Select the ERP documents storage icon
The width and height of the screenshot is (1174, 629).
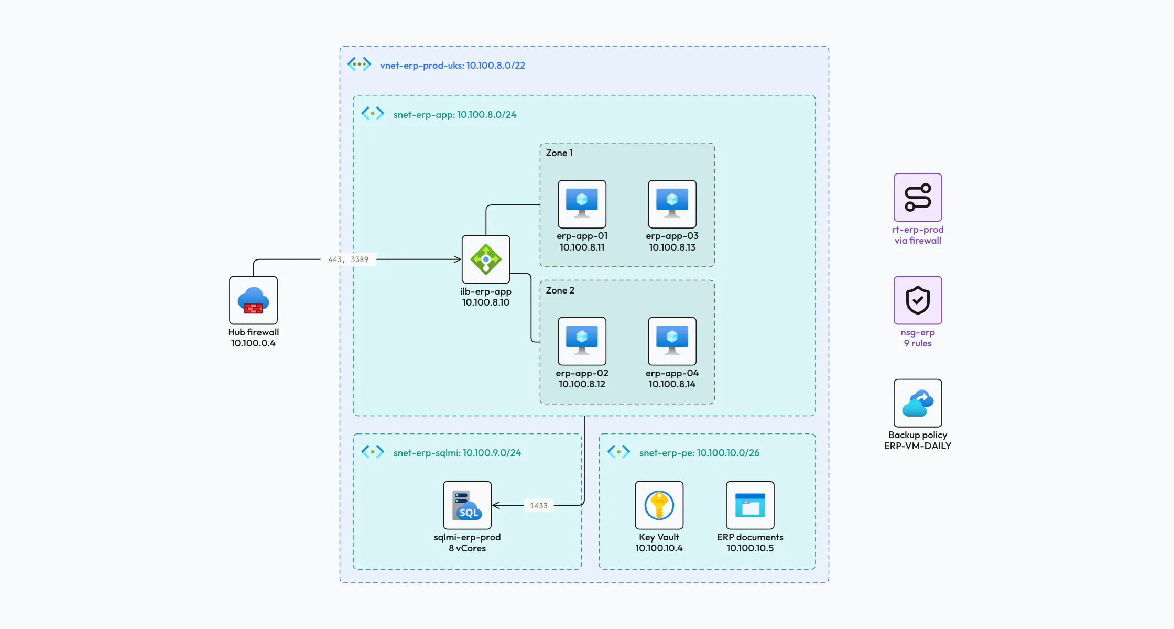point(750,505)
